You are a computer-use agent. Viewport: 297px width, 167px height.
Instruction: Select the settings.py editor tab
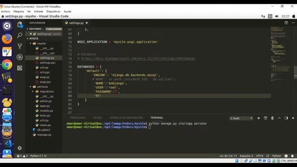[x=76, y=23]
